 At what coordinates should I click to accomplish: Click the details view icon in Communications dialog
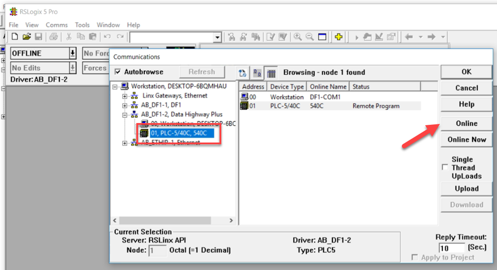[x=271, y=72]
